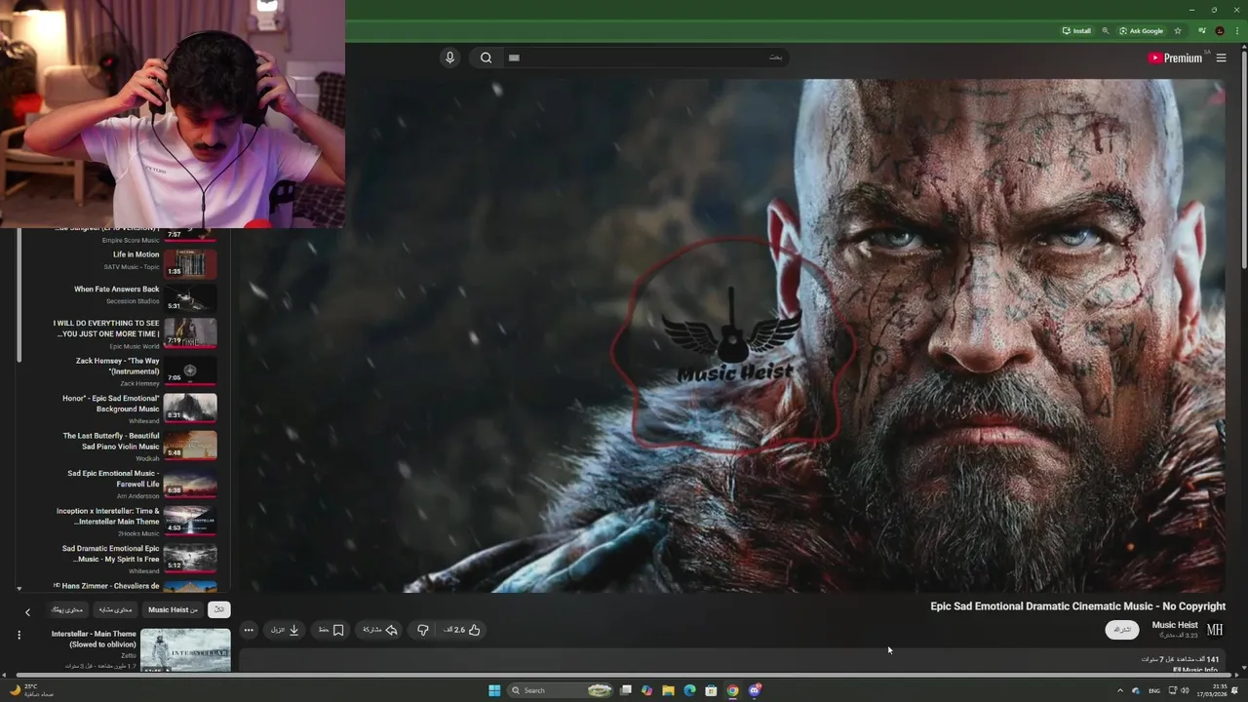Expand the sidebar list down arrow
This screenshot has height=702, width=1248.
click(x=19, y=588)
